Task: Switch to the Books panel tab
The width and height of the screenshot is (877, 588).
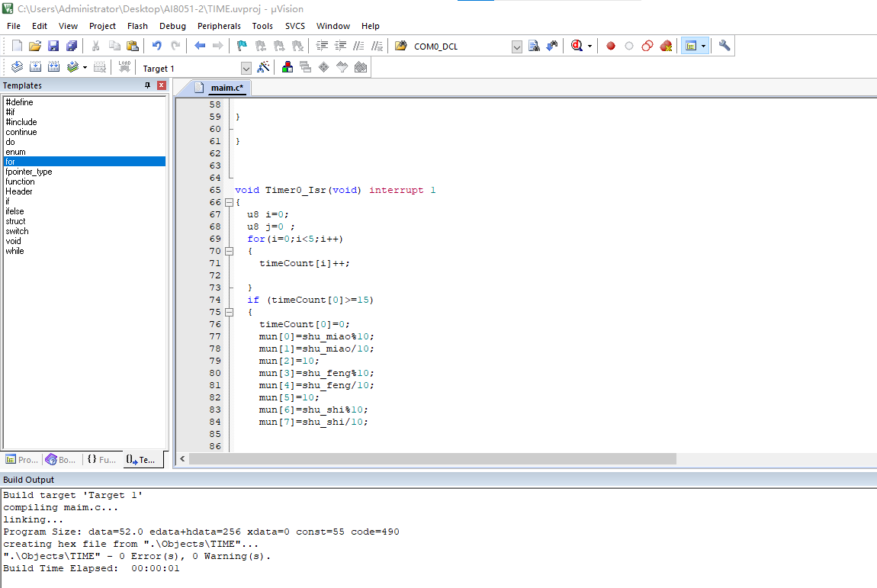Action: pyautogui.click(x=60, y=459)
